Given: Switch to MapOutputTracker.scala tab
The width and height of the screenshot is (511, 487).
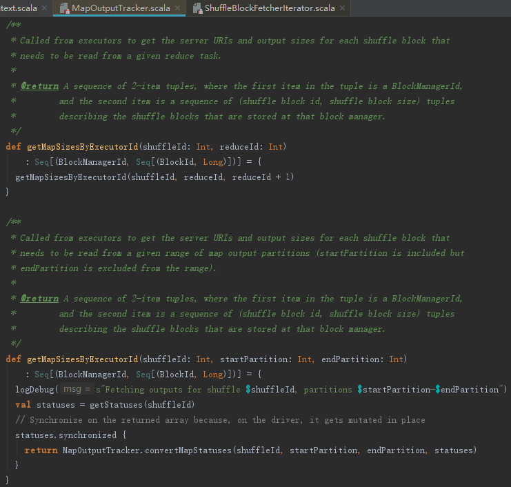Looking at the screenshot, I should point(119,8).
